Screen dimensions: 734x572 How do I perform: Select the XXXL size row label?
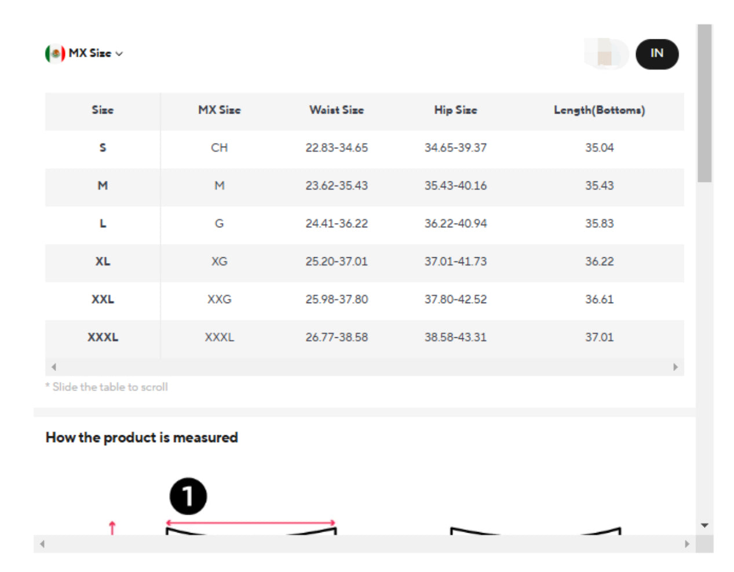[103, 337]
